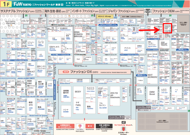Click the ZERO-TEX with Biotechworks booth
The height and width of the screenshot is (135, 190).
point(115,96)
